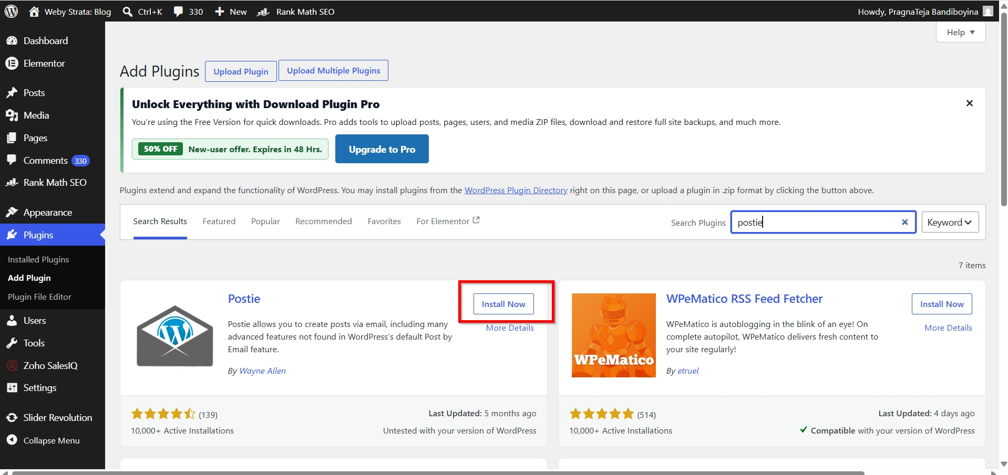Open Add Plugin submenu item
This screenshot has height=475, width=1008.
click(29, 278)
